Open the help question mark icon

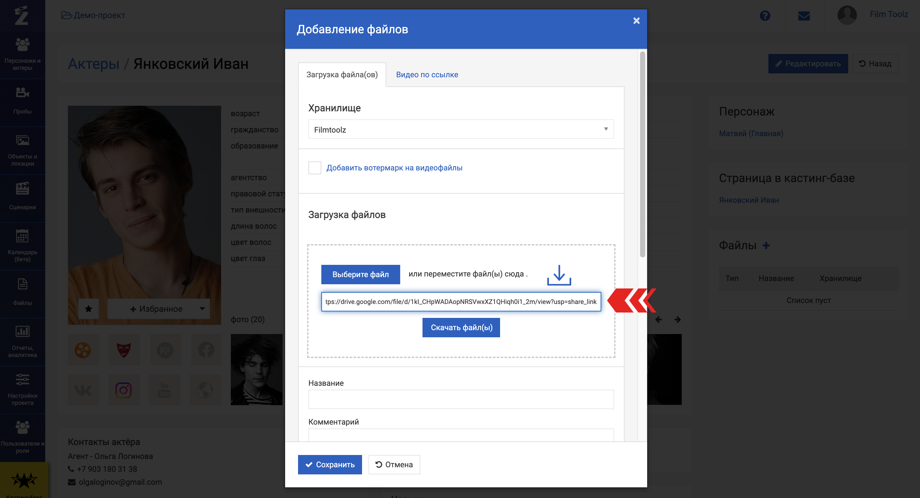click(x=765, y=16)
